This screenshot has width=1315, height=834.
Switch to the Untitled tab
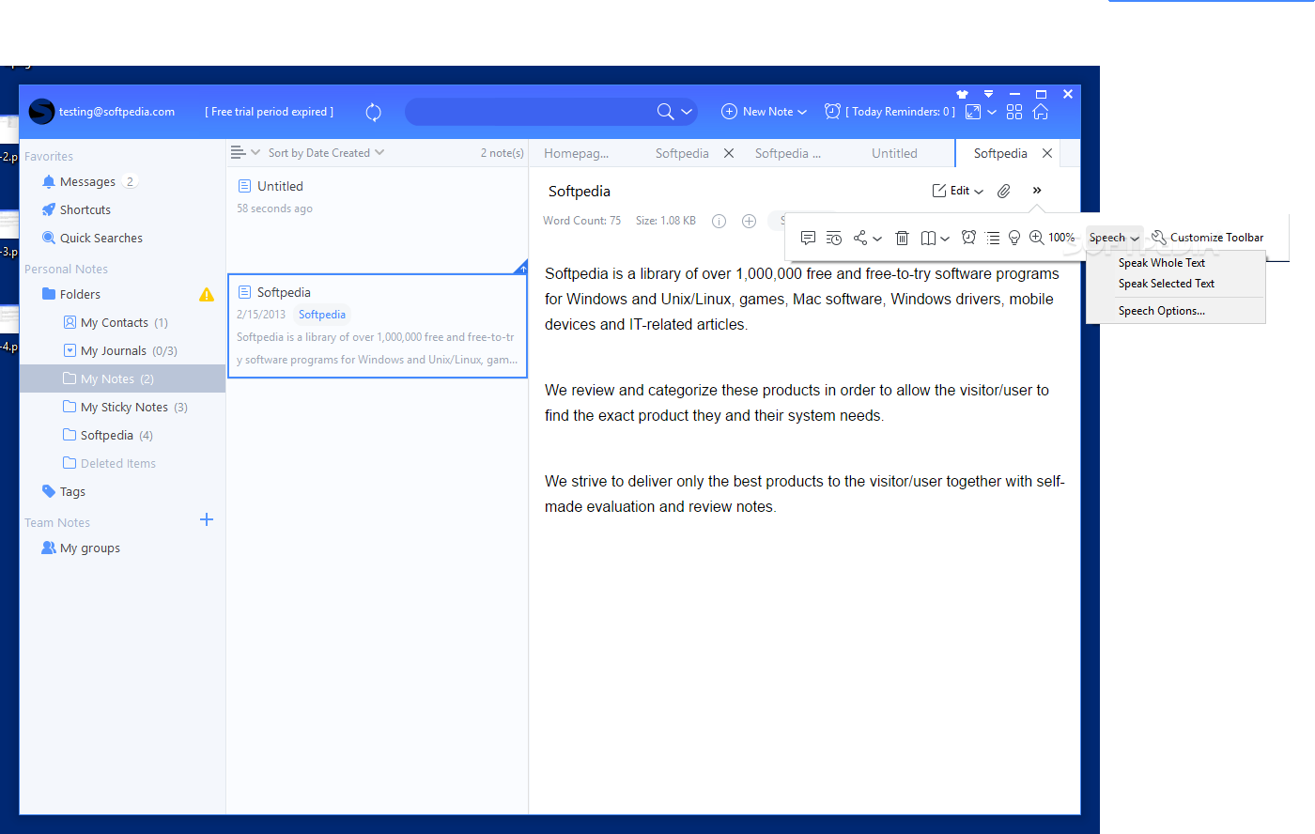click(x=894, y=153)
